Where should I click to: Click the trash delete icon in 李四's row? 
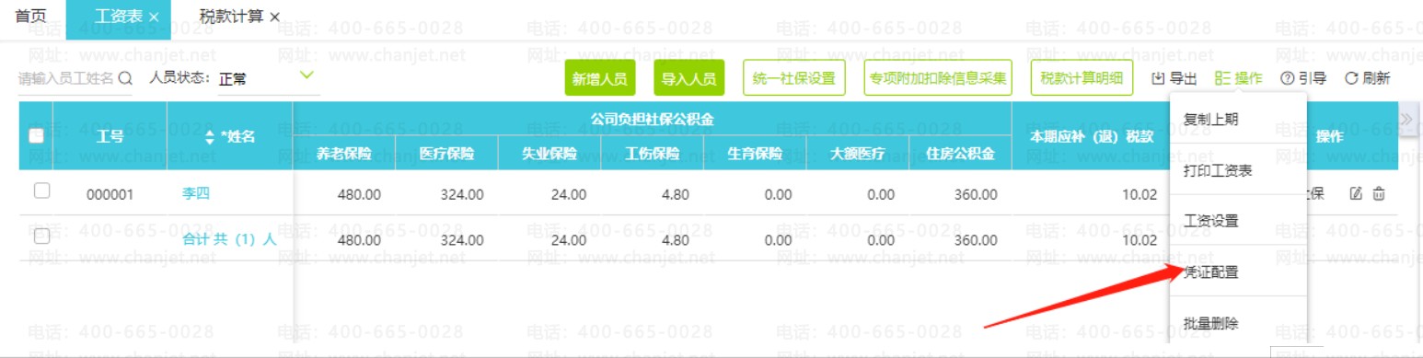point(1378,193)
